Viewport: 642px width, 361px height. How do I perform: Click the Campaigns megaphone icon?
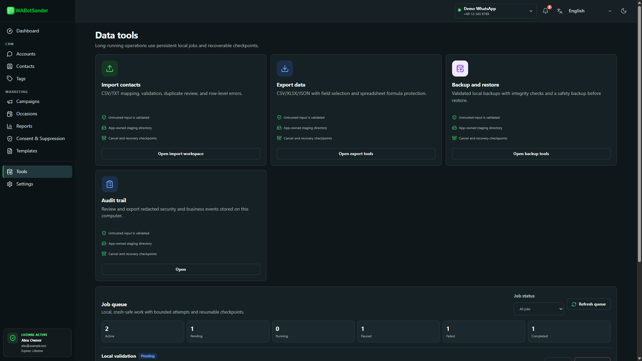(x=10, y=102)
